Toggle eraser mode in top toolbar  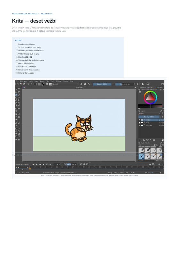click(x=81, y=84)
